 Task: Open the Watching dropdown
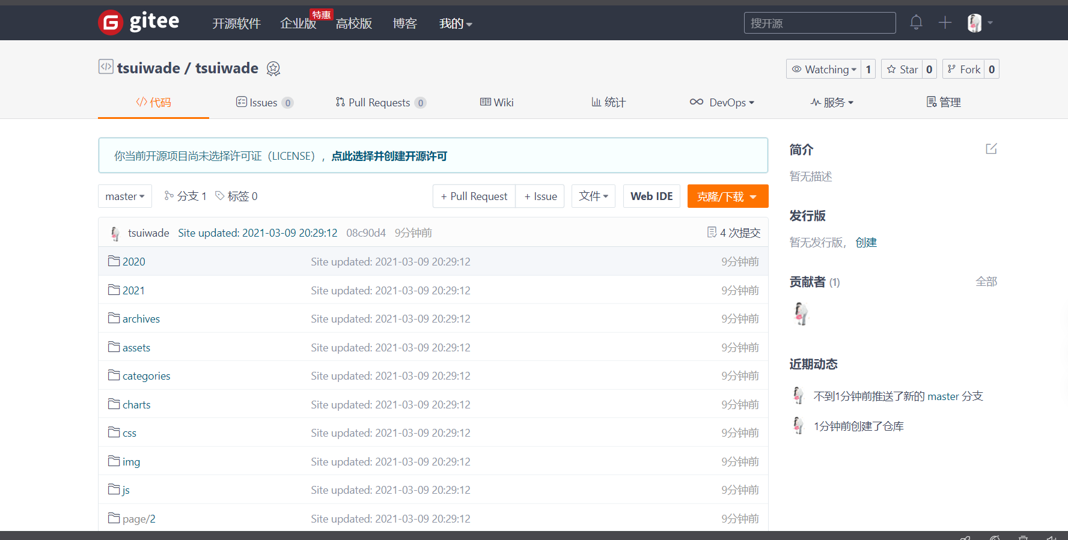pos(824,69)
